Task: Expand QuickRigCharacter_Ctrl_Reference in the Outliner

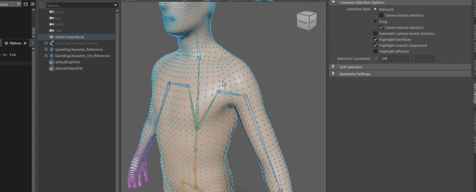Action: pyautogui.click(x=46, y=56)
